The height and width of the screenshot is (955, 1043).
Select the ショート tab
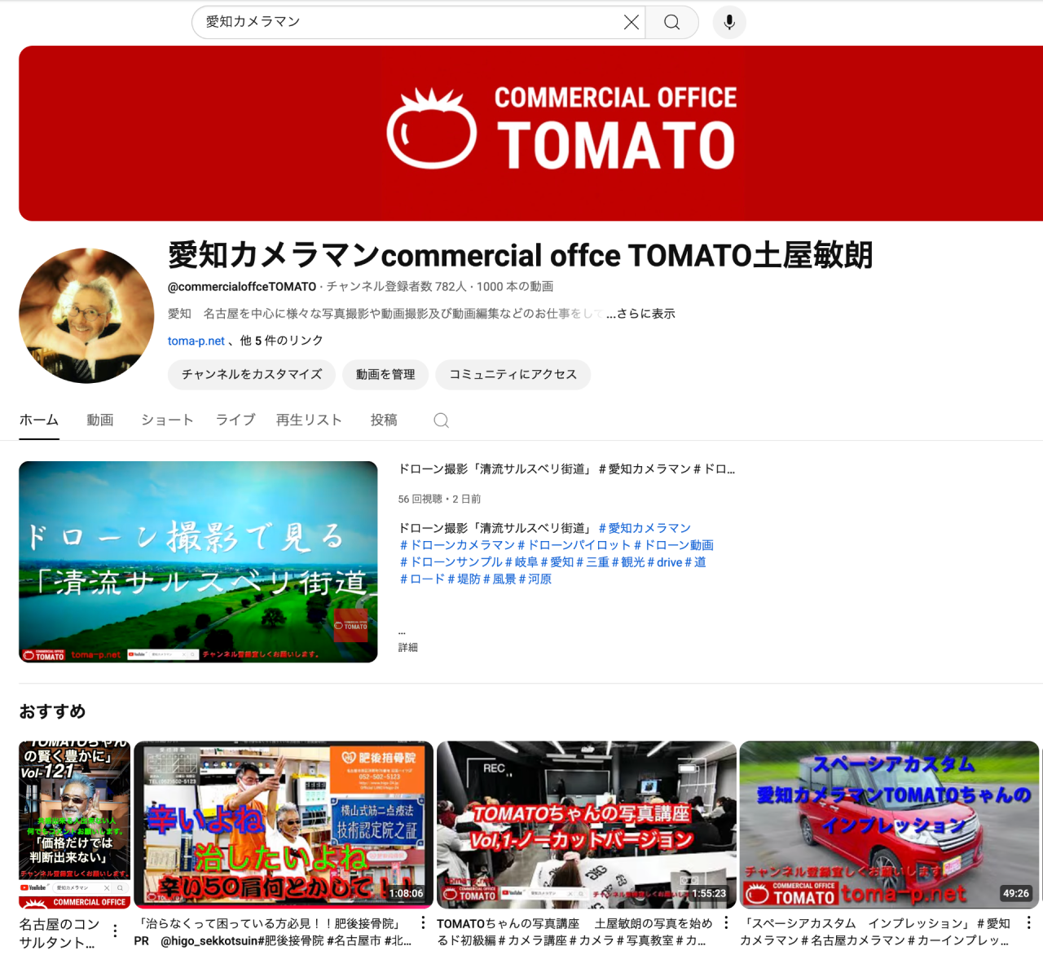coord(167,420)
